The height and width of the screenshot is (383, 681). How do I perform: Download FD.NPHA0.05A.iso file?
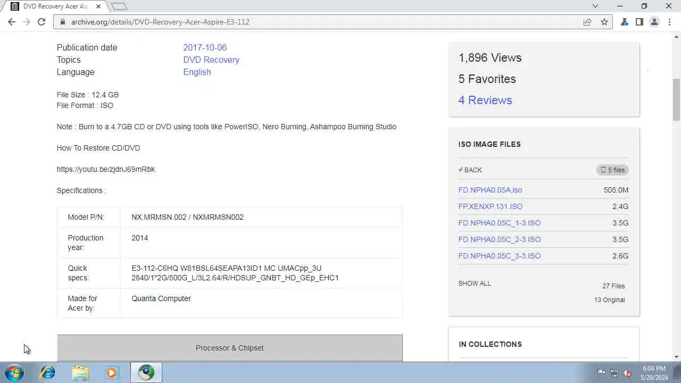[490, 190]
